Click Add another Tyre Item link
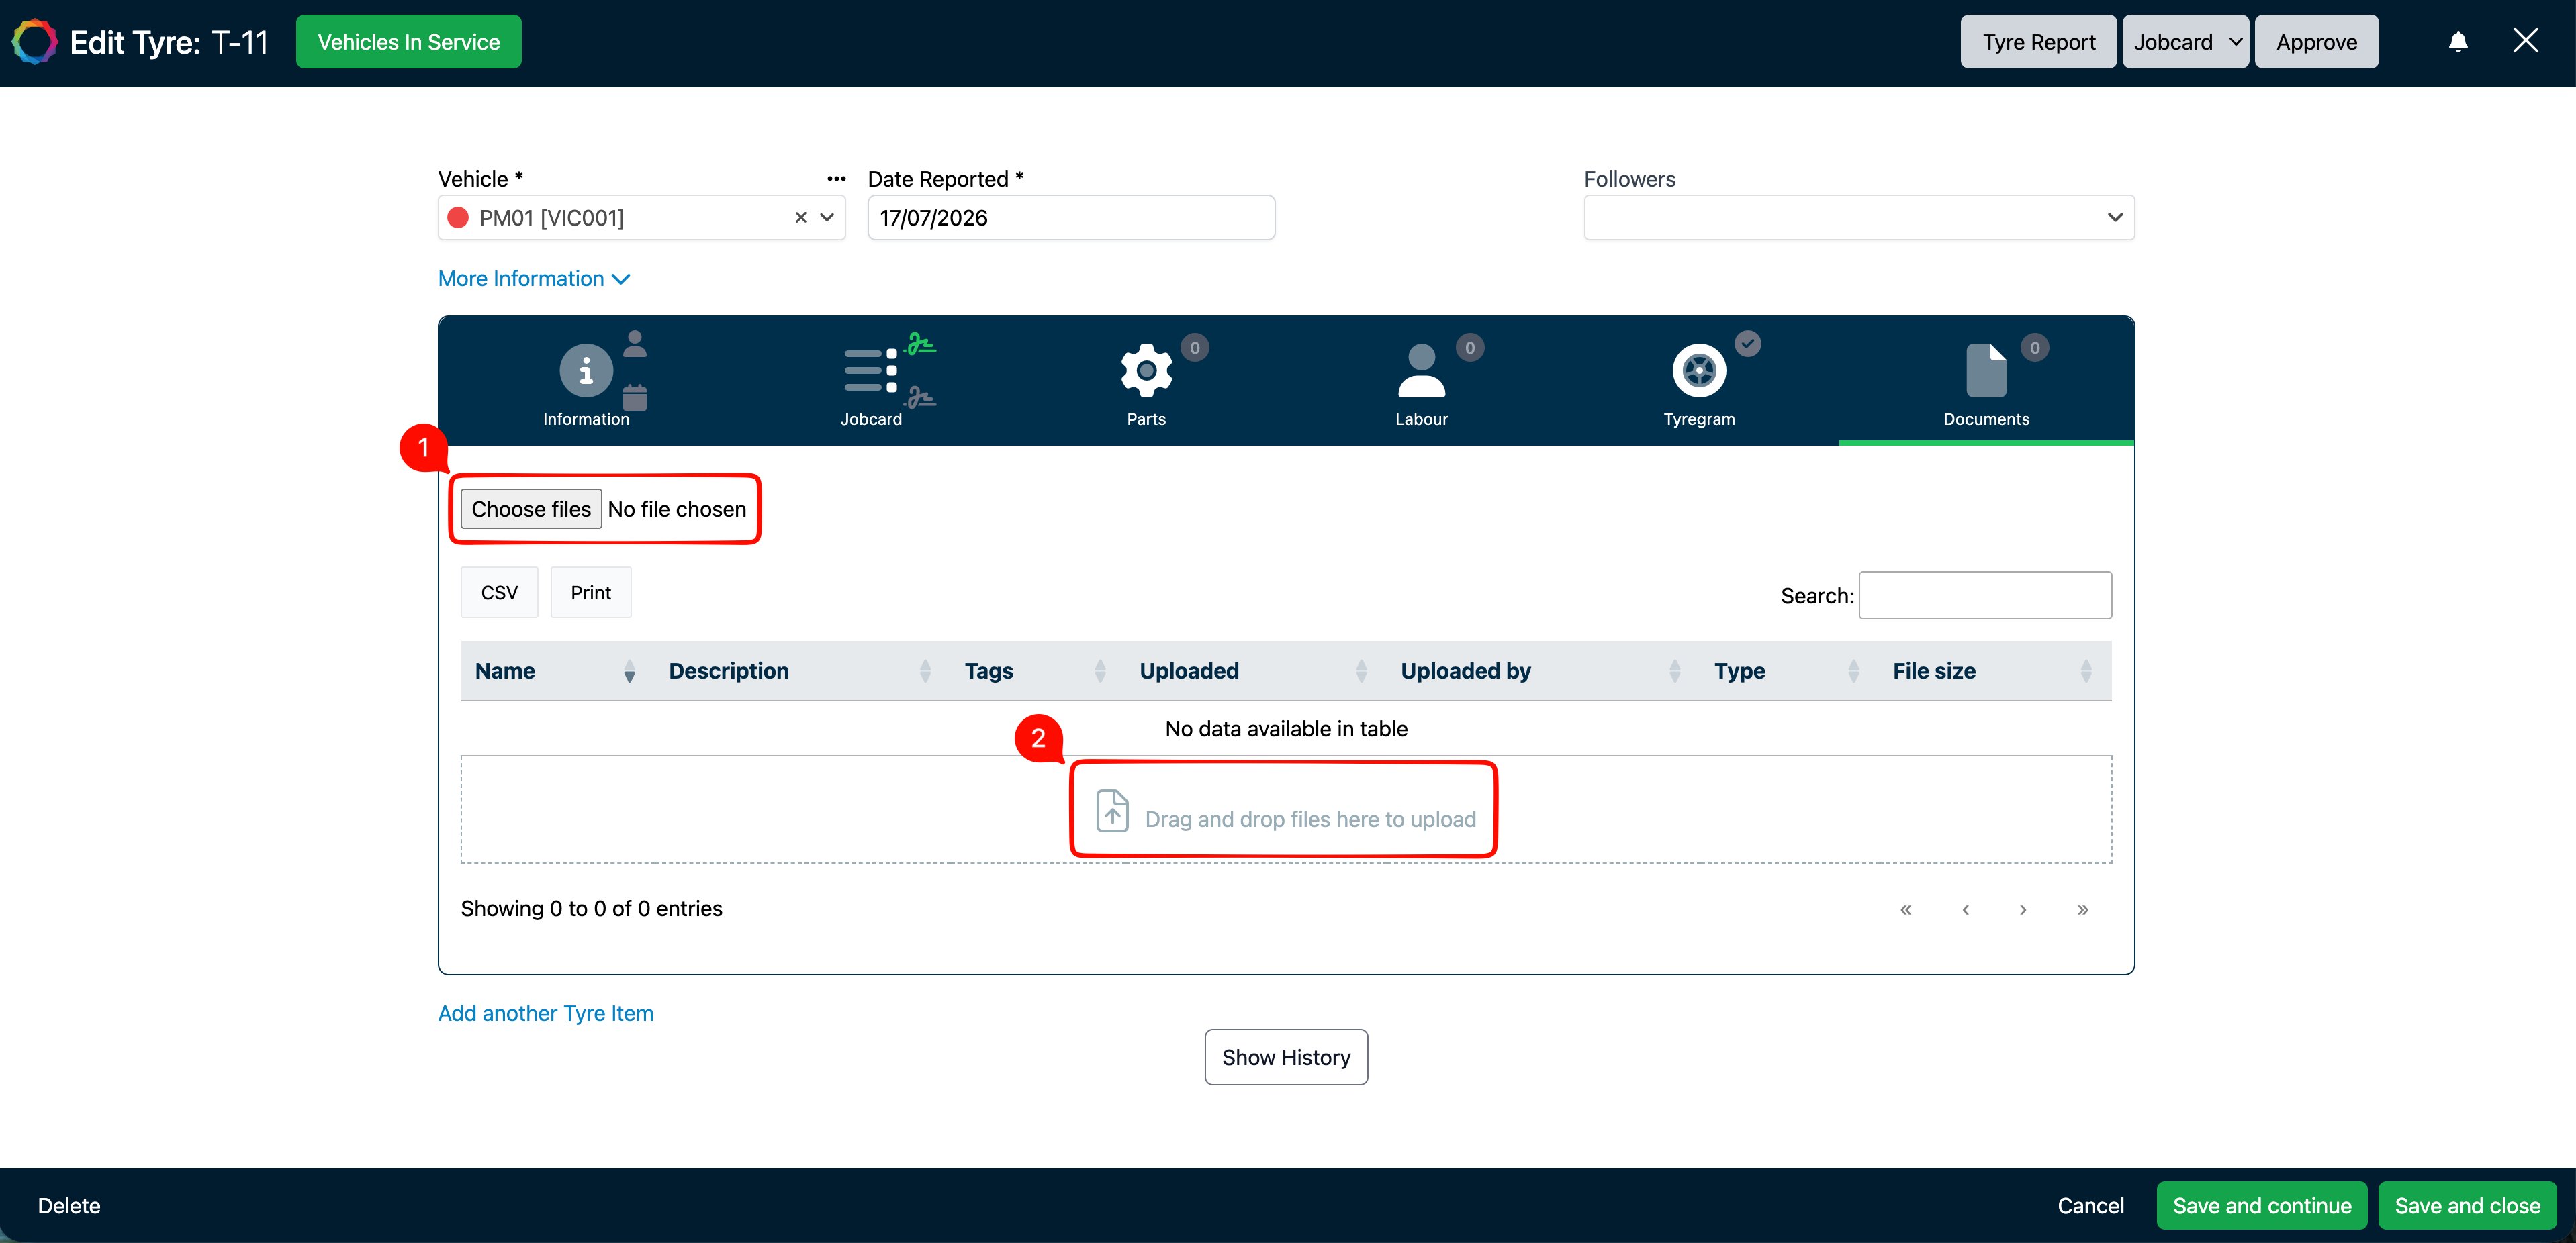 (546, 1013)
